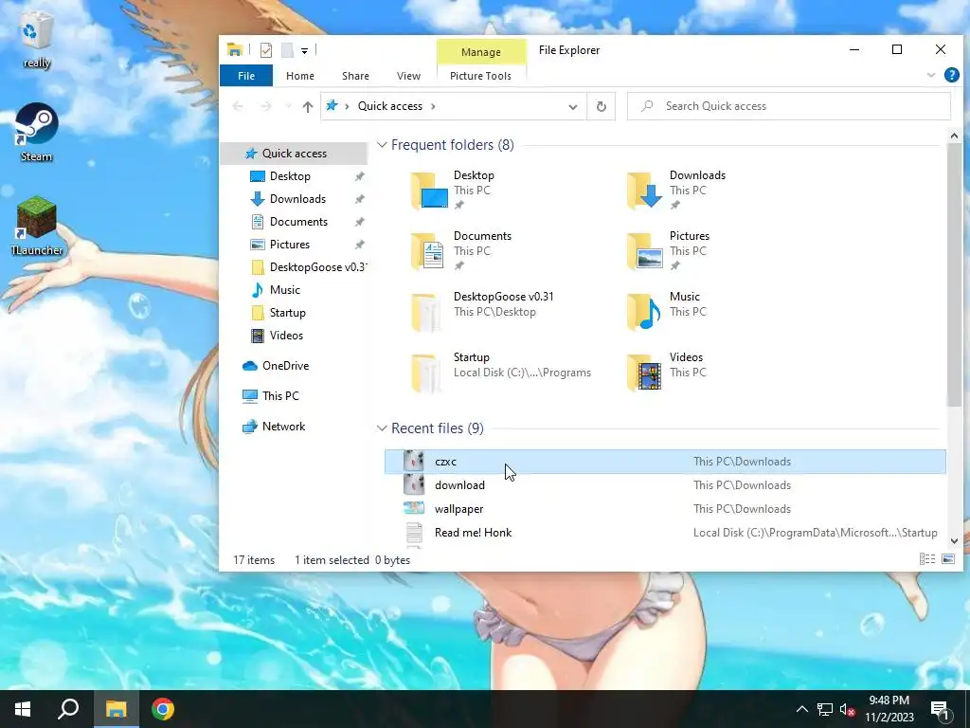Open Network in the navigation pane
This screenshot has height=728, width=970.
pos(283,426)
